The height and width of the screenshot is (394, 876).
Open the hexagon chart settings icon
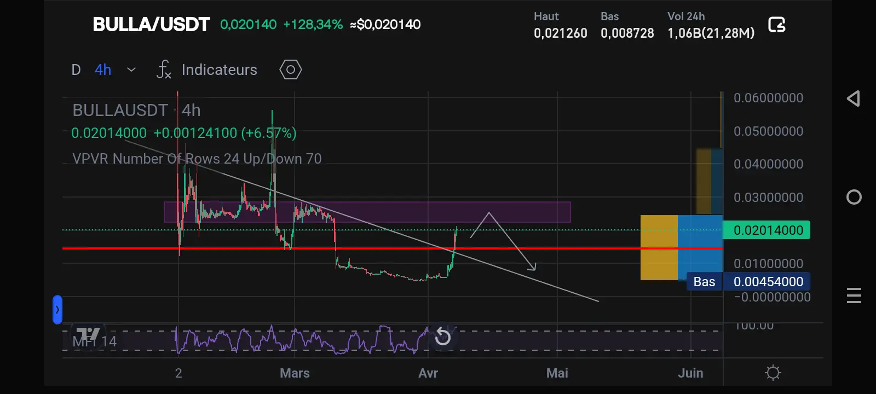[x=291, y=69]
